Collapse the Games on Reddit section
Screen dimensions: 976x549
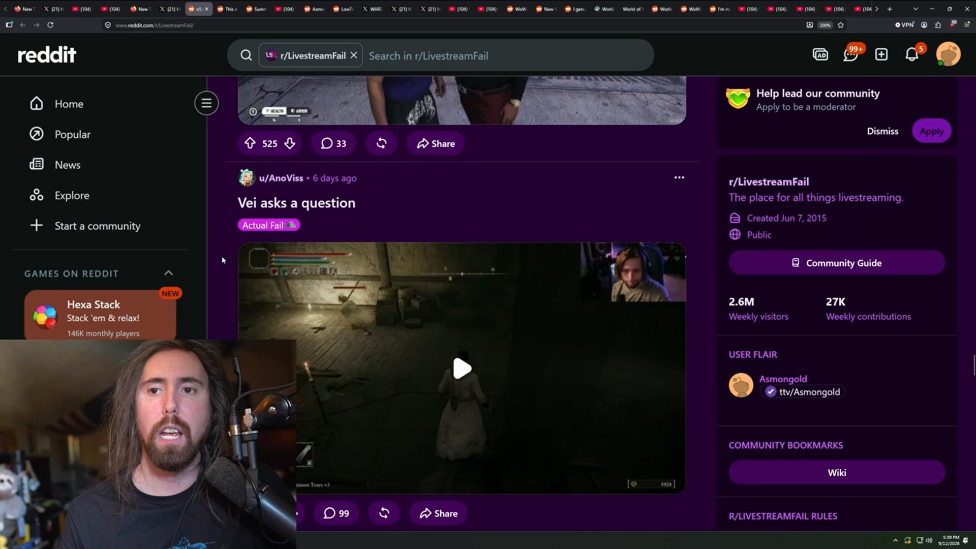(168, 273)
